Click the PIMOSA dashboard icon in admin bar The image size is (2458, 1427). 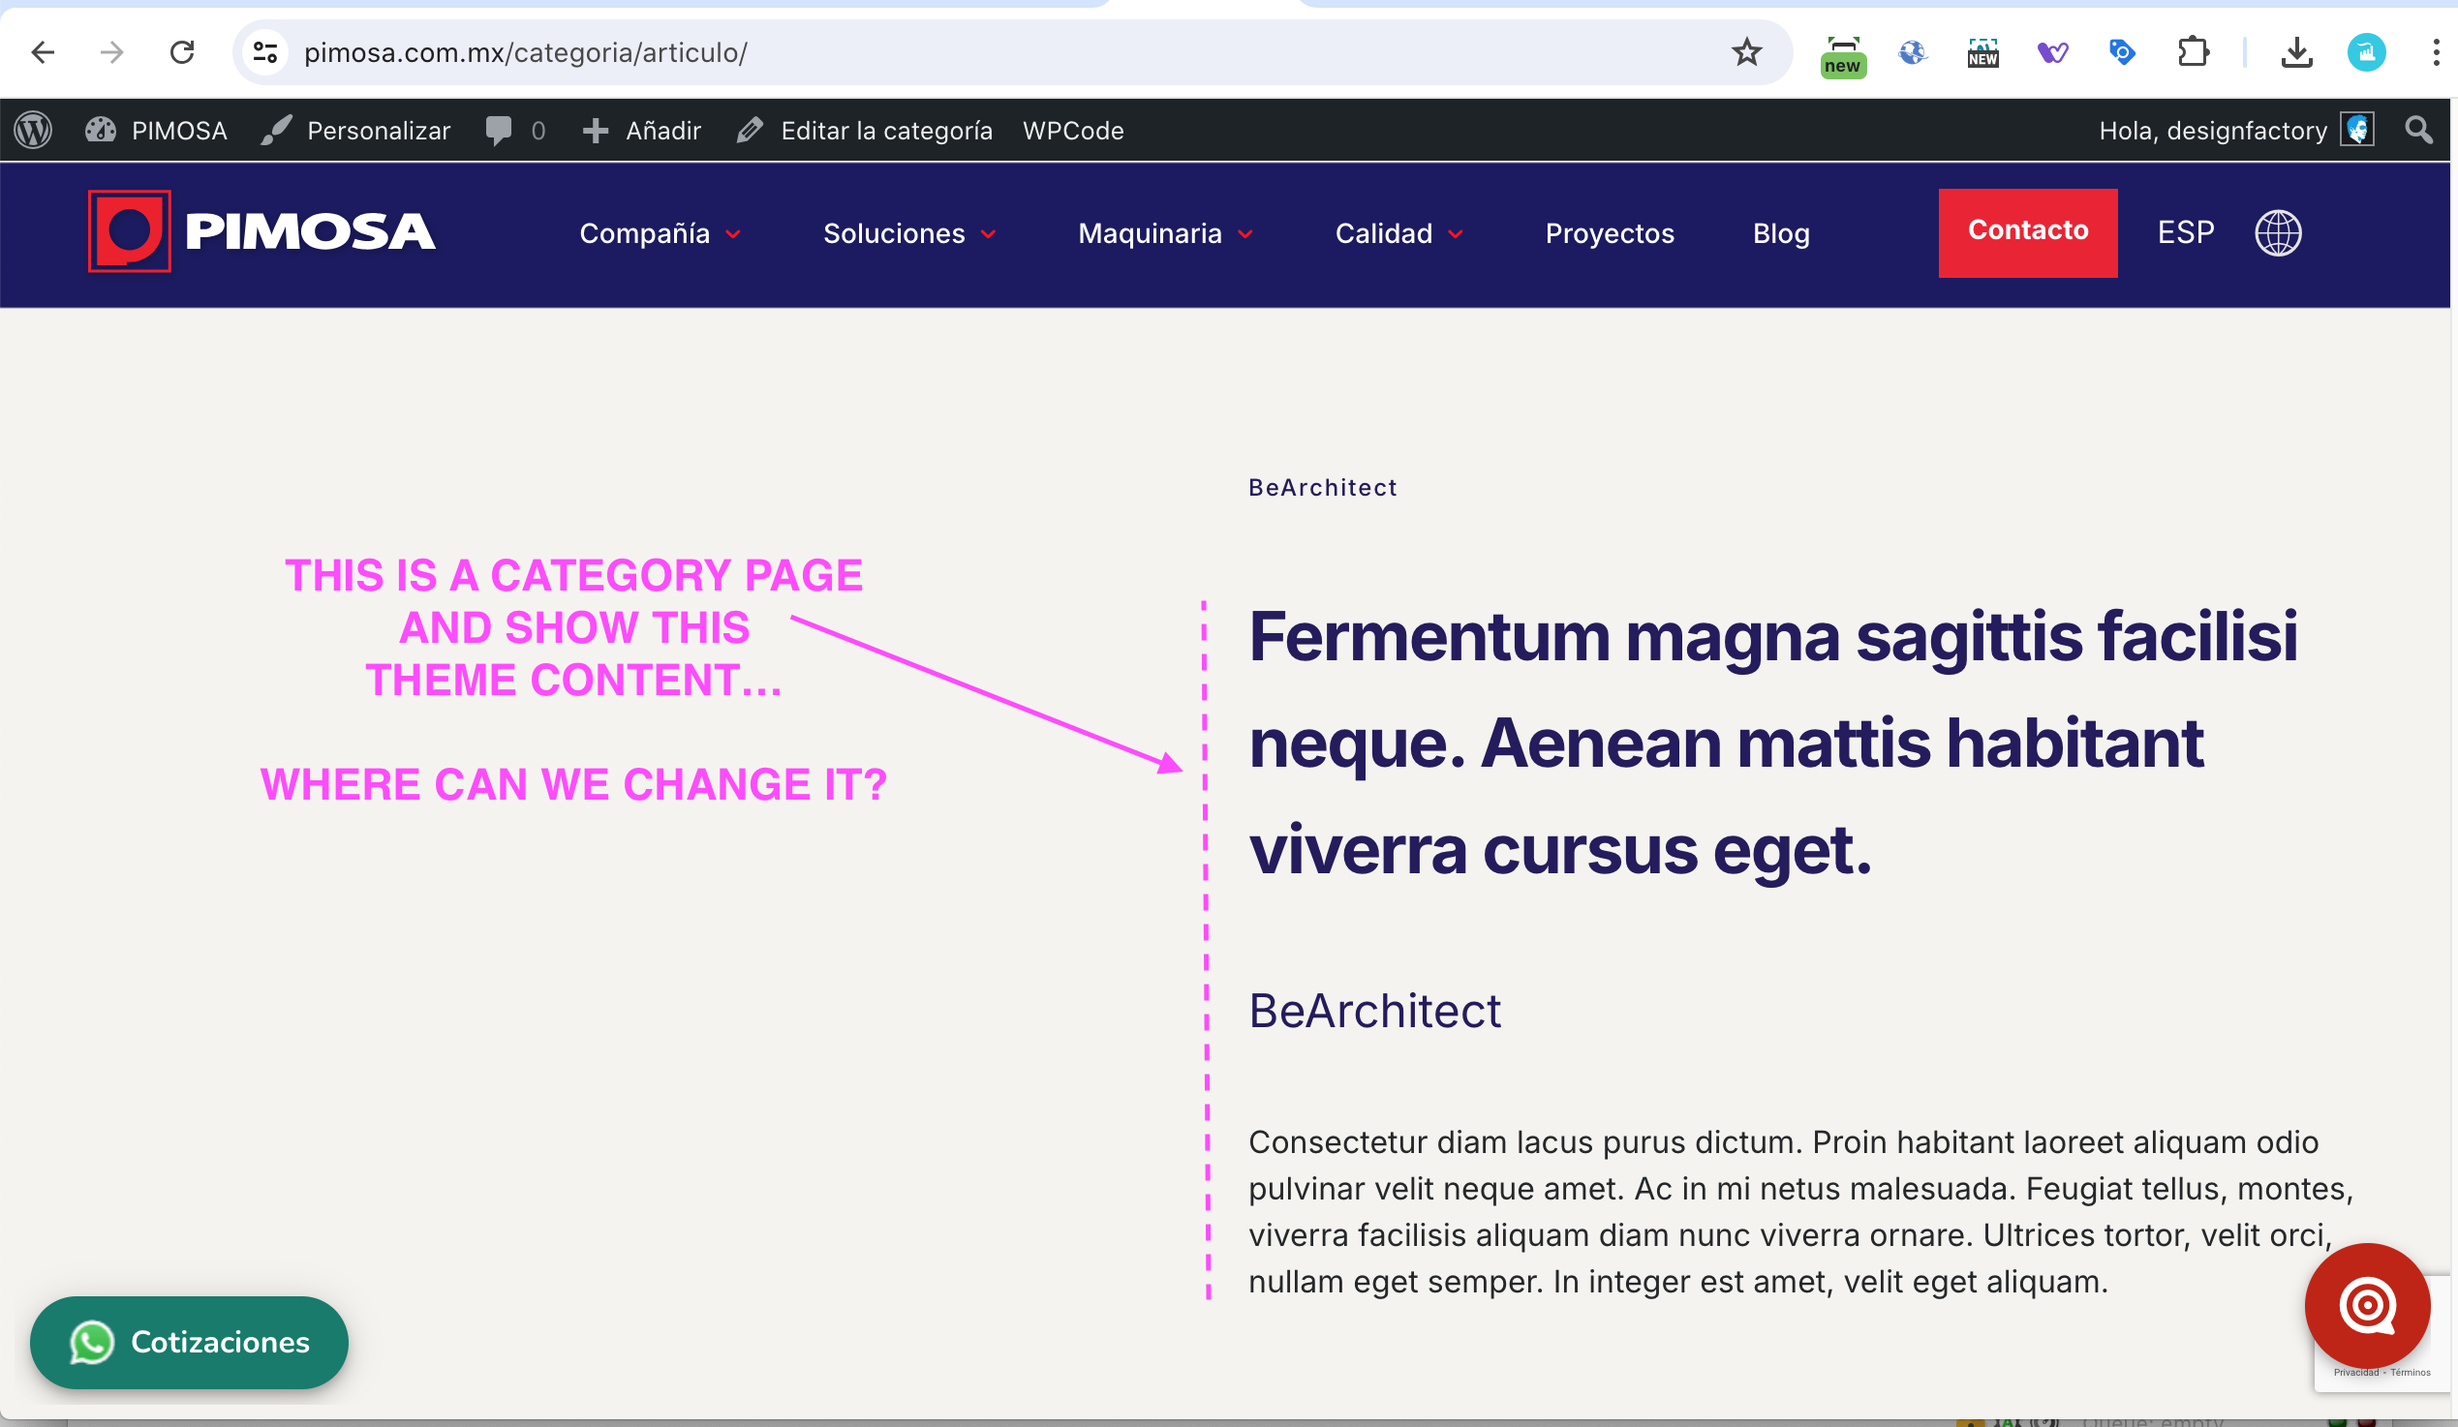click(x=101, y=130)
